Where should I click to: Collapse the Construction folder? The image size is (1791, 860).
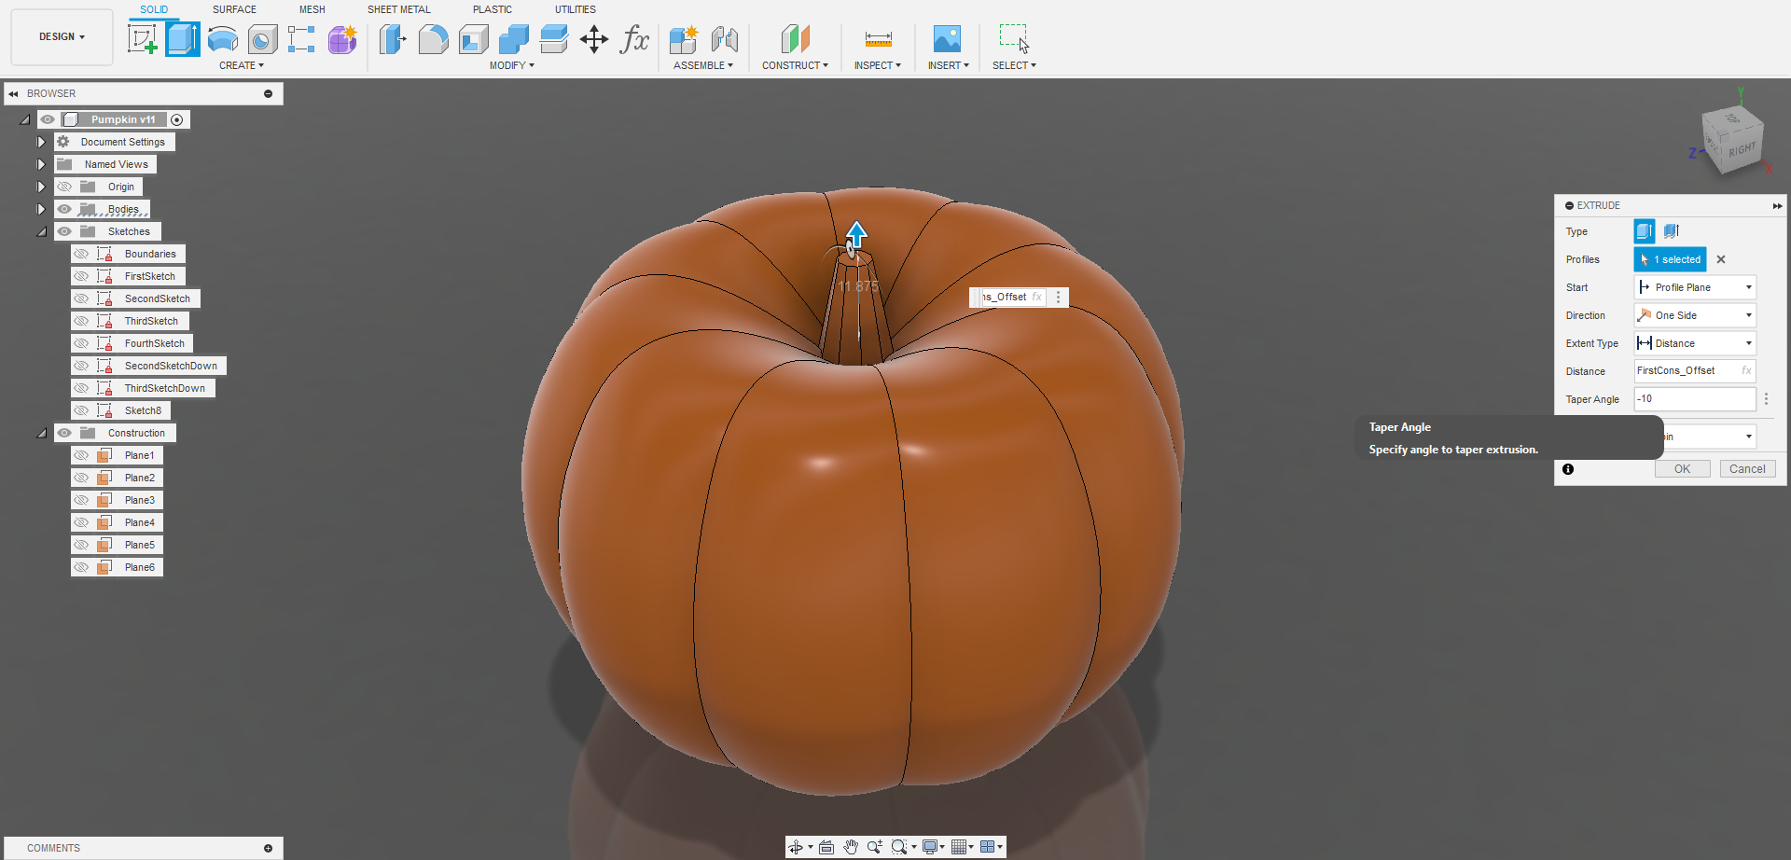tap(41, 433)
